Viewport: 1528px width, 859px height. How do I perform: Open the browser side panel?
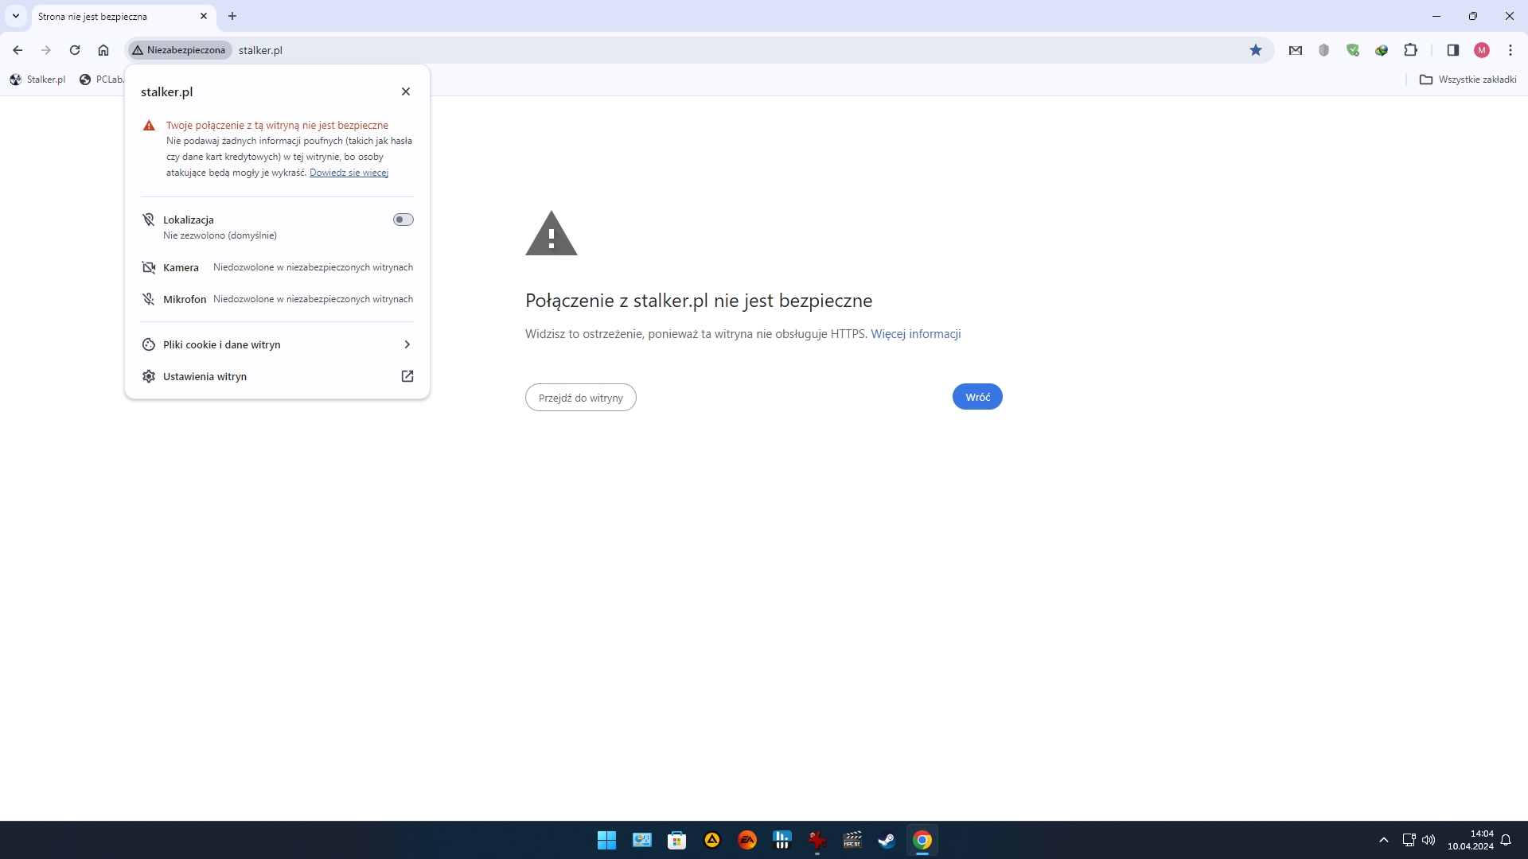1452,50
